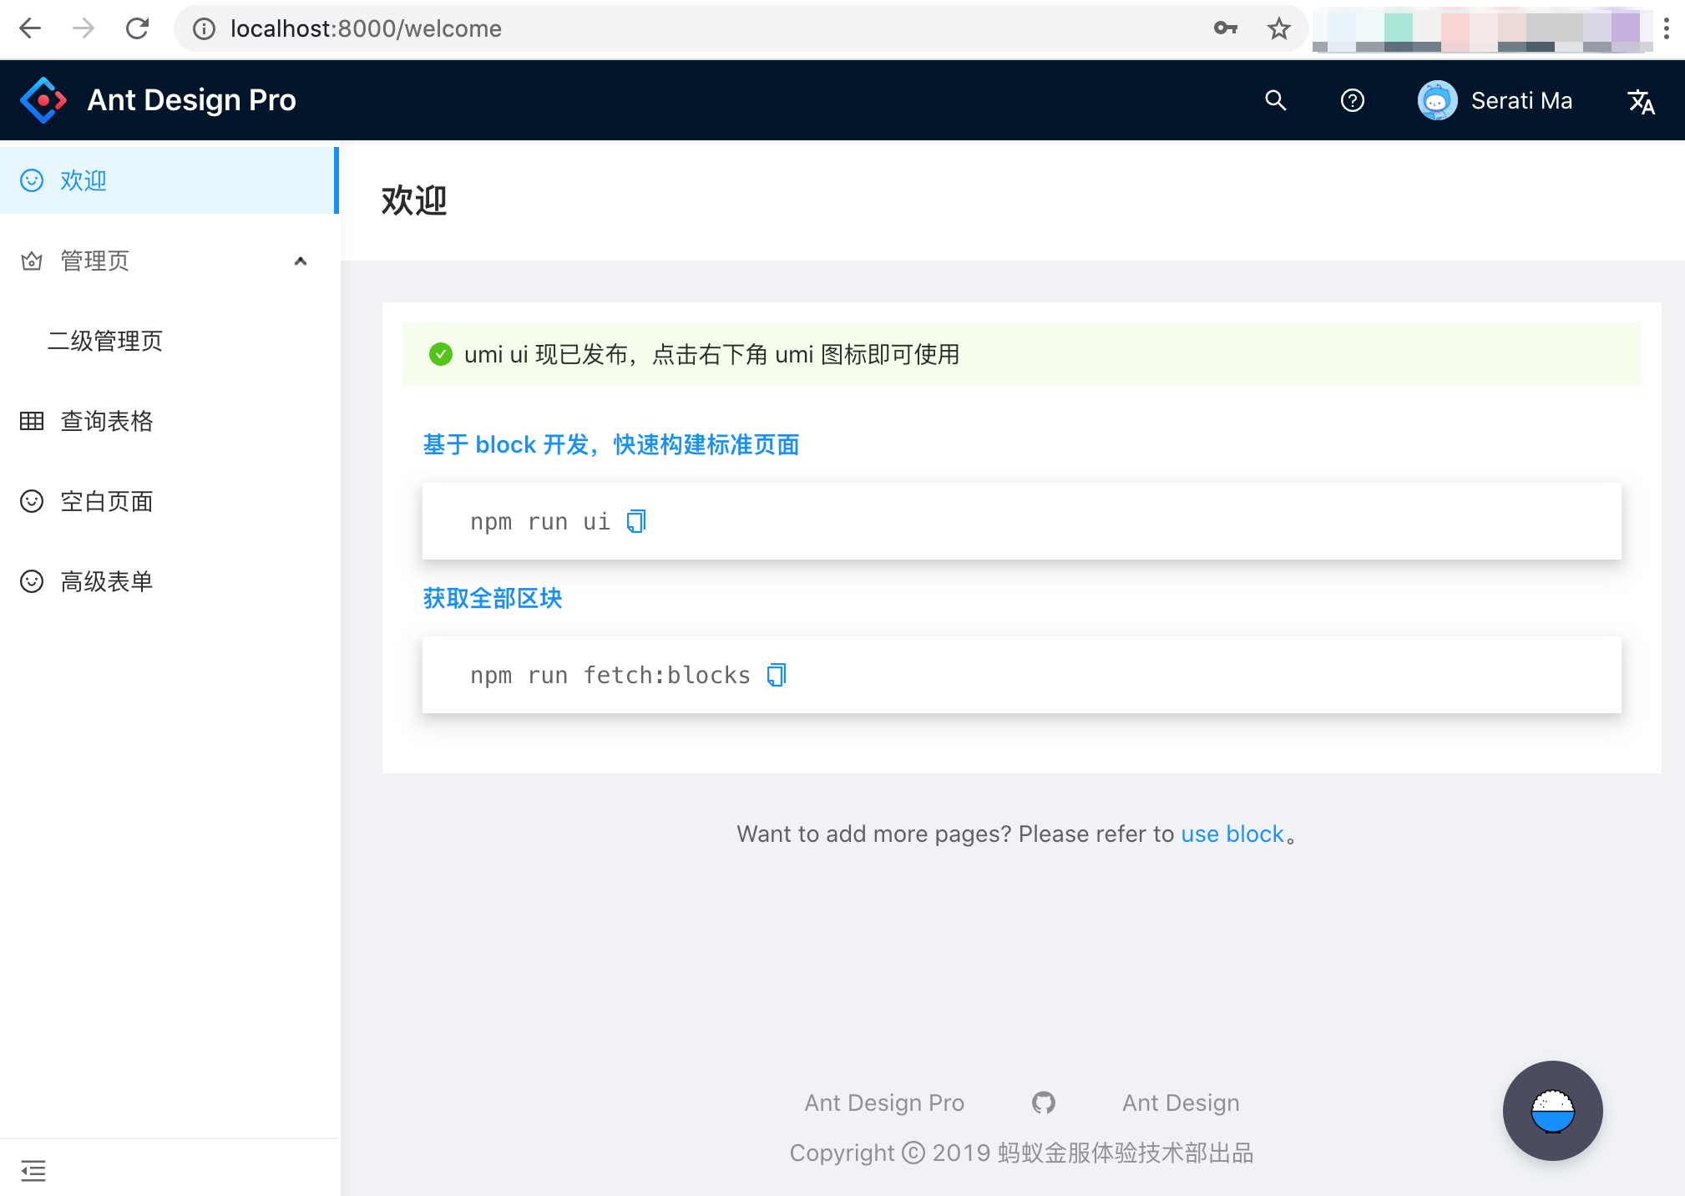Open the 获取全部区块 link
This screenshot has height=1196, width=1685.
click(493, 598)
